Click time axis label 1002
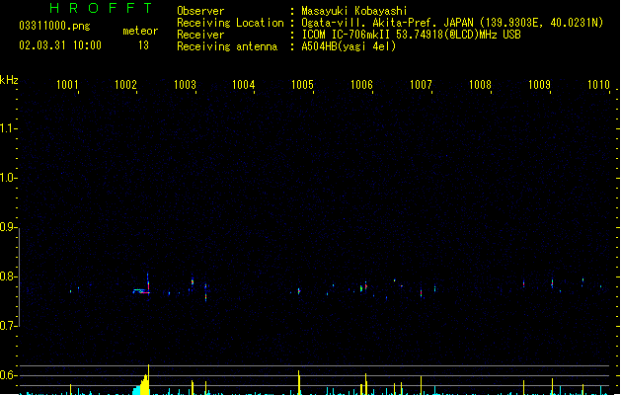 [x=125, y=84]
